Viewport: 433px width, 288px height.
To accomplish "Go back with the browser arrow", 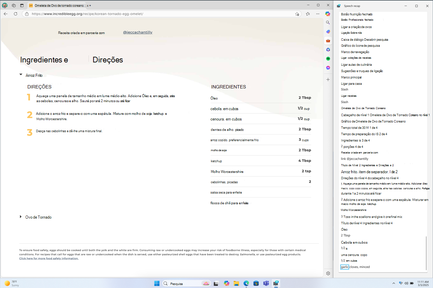I will point(6,14).
